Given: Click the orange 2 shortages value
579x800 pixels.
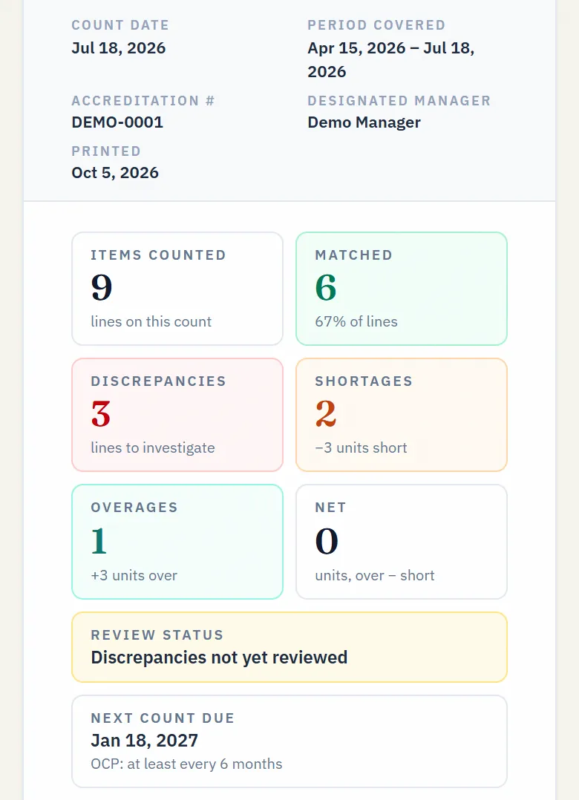Looking at the screenshot, I should coord(326,414).
